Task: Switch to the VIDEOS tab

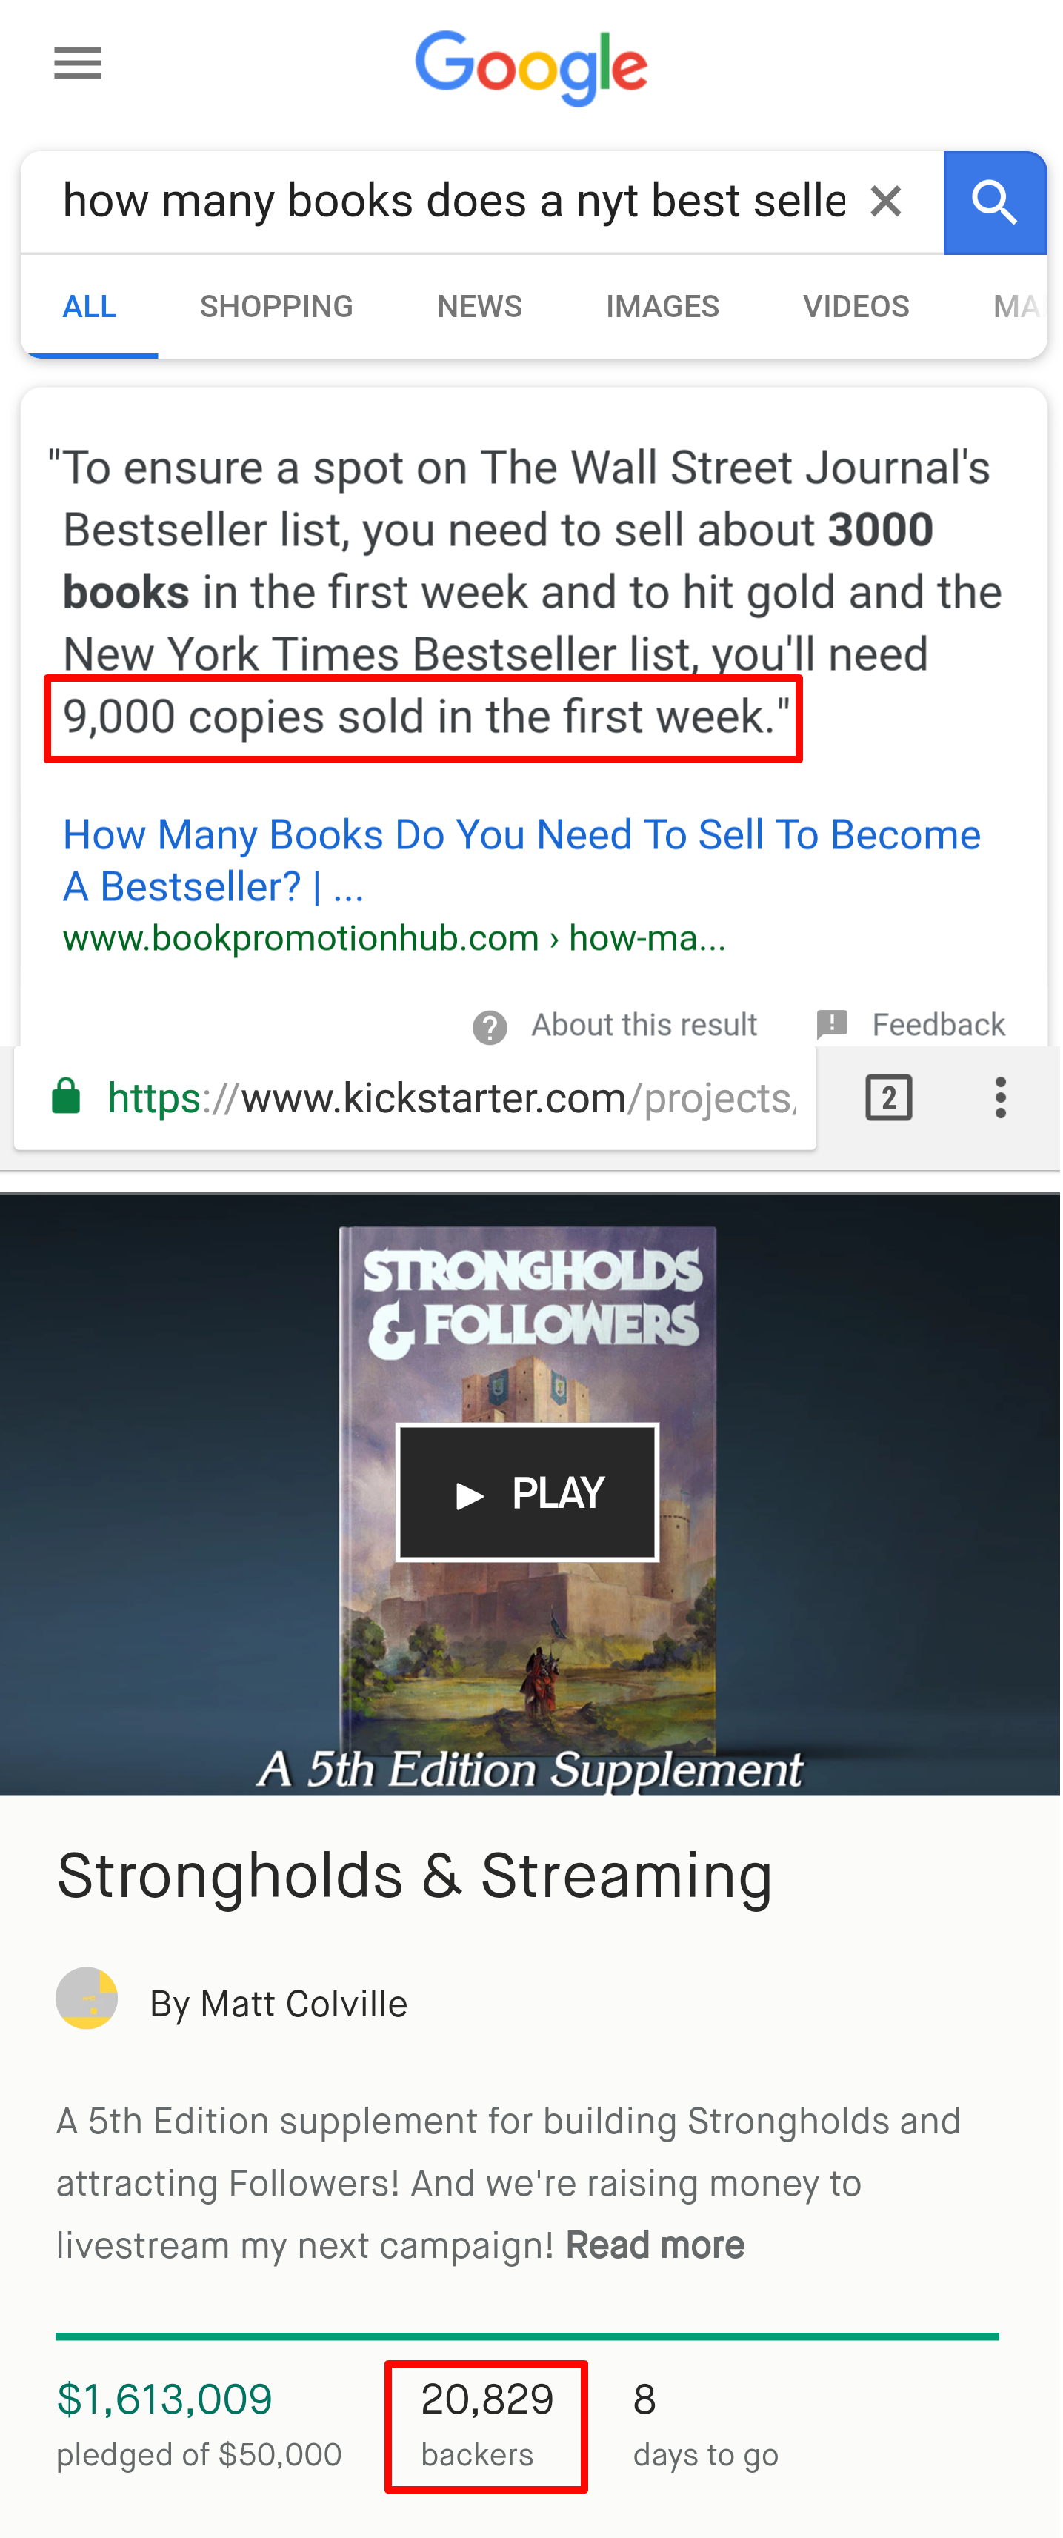Action: tap(856, 306)
